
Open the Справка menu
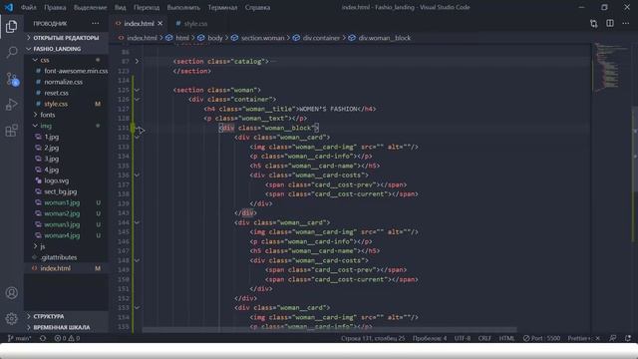click(x=257, y=7)
